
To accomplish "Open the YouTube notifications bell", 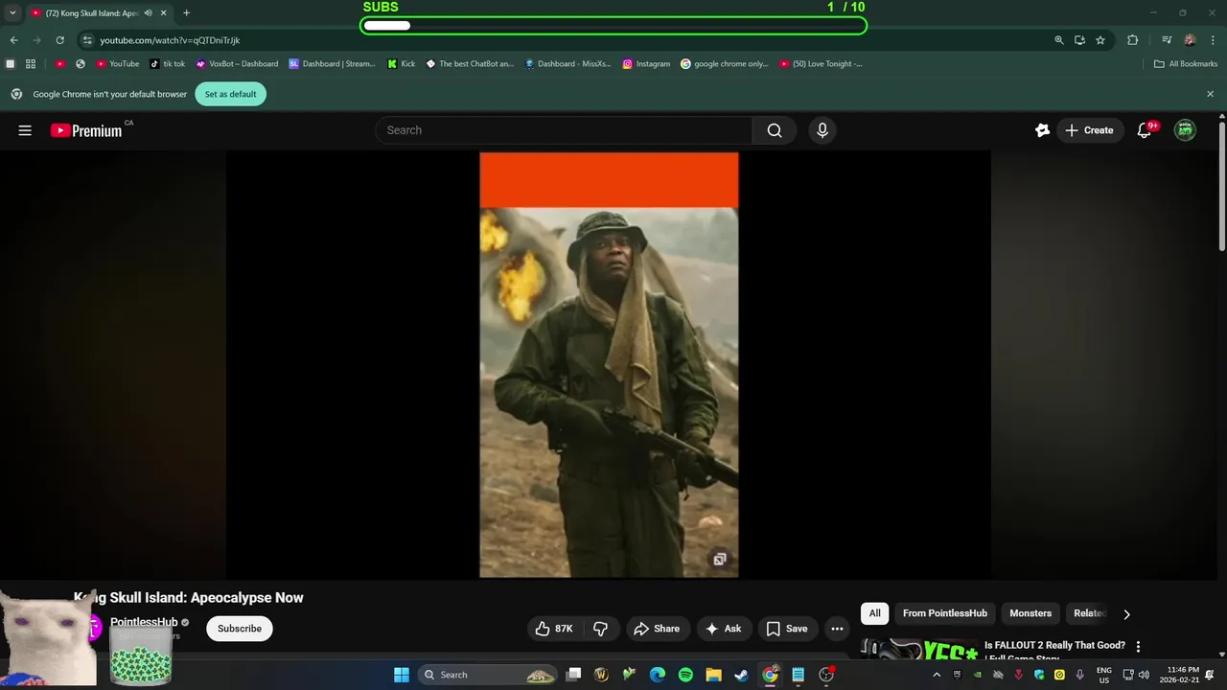I will click(1144, 130).
